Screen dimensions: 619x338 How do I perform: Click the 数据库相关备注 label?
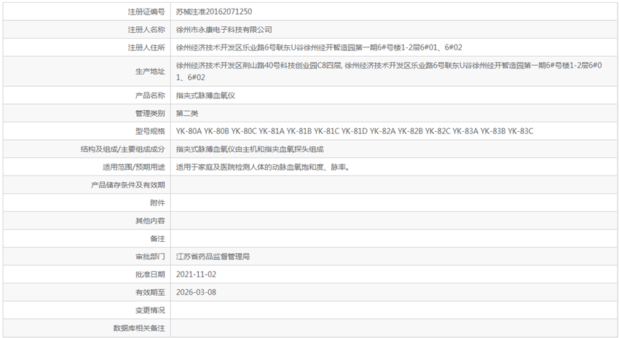click(x=139, y=328)
